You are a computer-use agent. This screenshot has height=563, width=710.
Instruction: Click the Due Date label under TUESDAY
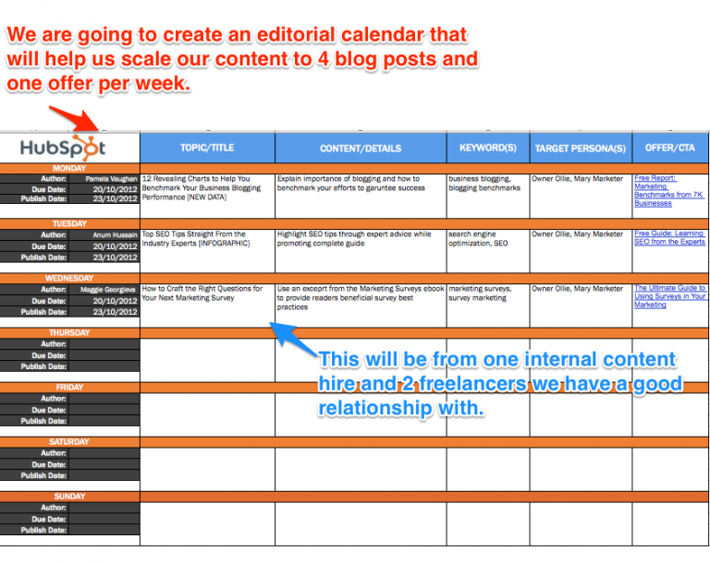coord(49,246)
